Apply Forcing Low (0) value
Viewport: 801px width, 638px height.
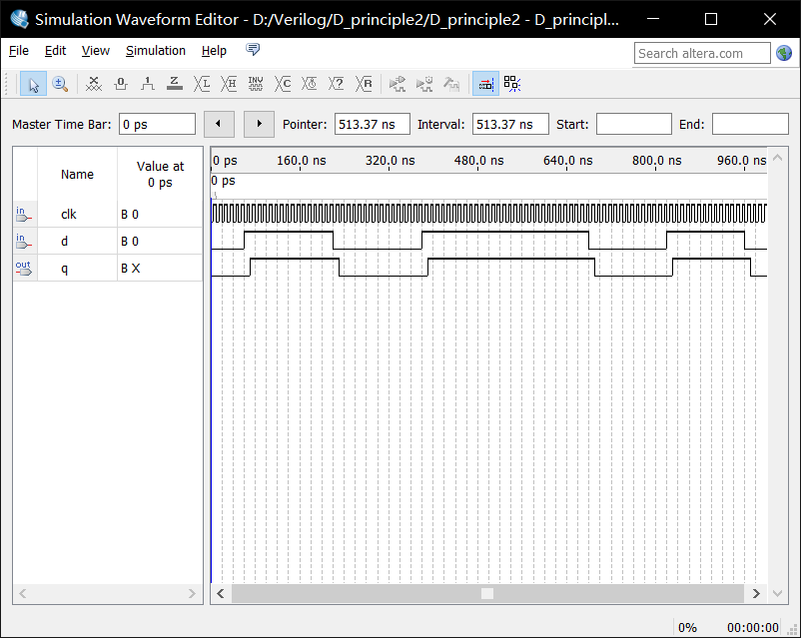(121, 84)
